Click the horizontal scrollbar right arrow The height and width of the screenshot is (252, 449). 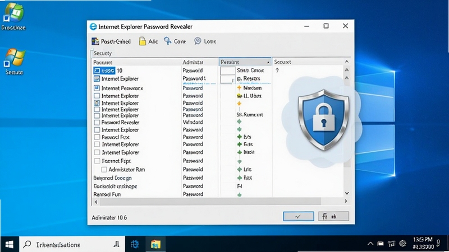pos(346,201)
